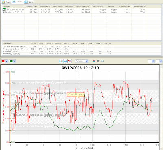This screenshot has width=163, height=150.
Task: Click the zoom in magnifier icon
Action: point(94,61)
